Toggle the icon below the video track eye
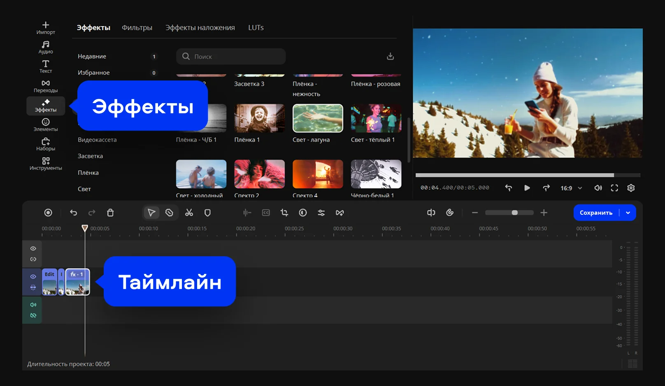Screen dimensions: 665x386 (x=33, y=287)
